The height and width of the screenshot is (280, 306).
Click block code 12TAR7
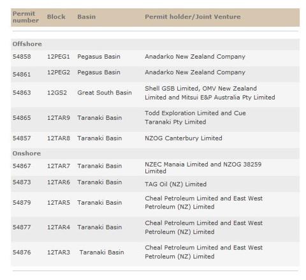pos(59,166)
